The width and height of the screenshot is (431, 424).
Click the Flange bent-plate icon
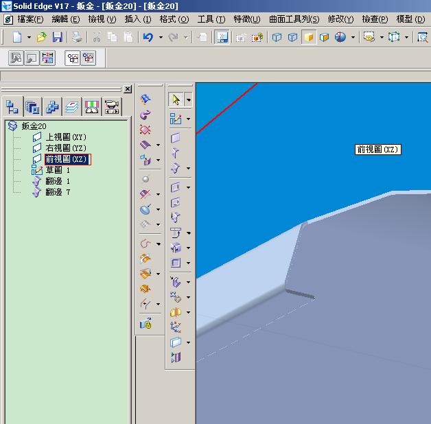176,153
